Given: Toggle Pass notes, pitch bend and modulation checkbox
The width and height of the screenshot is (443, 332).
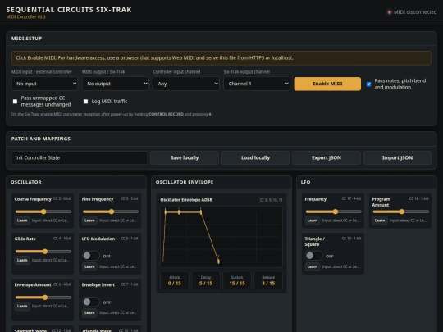Looking at the screenshot, I should (368, 84).
